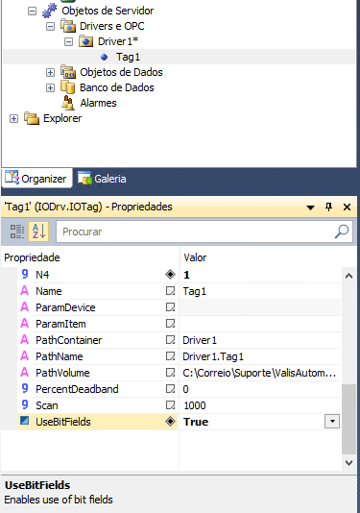Image resolution: width=360 pixels, height=513 pixels.
Task: Select the Organizer tab
Action: tap(36, 179)
